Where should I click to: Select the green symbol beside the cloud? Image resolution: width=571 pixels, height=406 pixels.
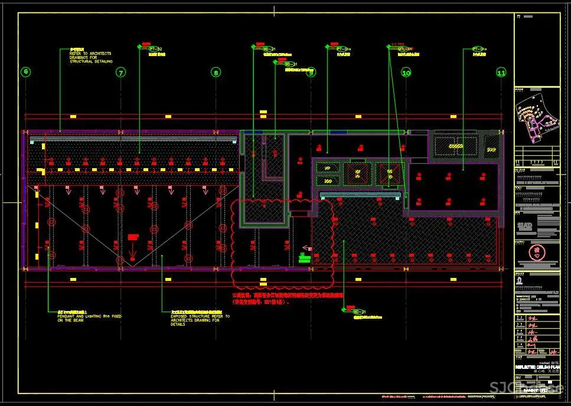[x=305, y=257]
